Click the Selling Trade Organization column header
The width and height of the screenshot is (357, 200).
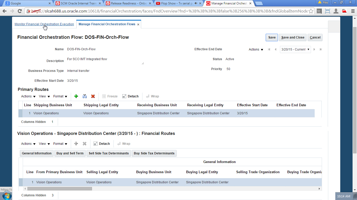pos(258,172)
